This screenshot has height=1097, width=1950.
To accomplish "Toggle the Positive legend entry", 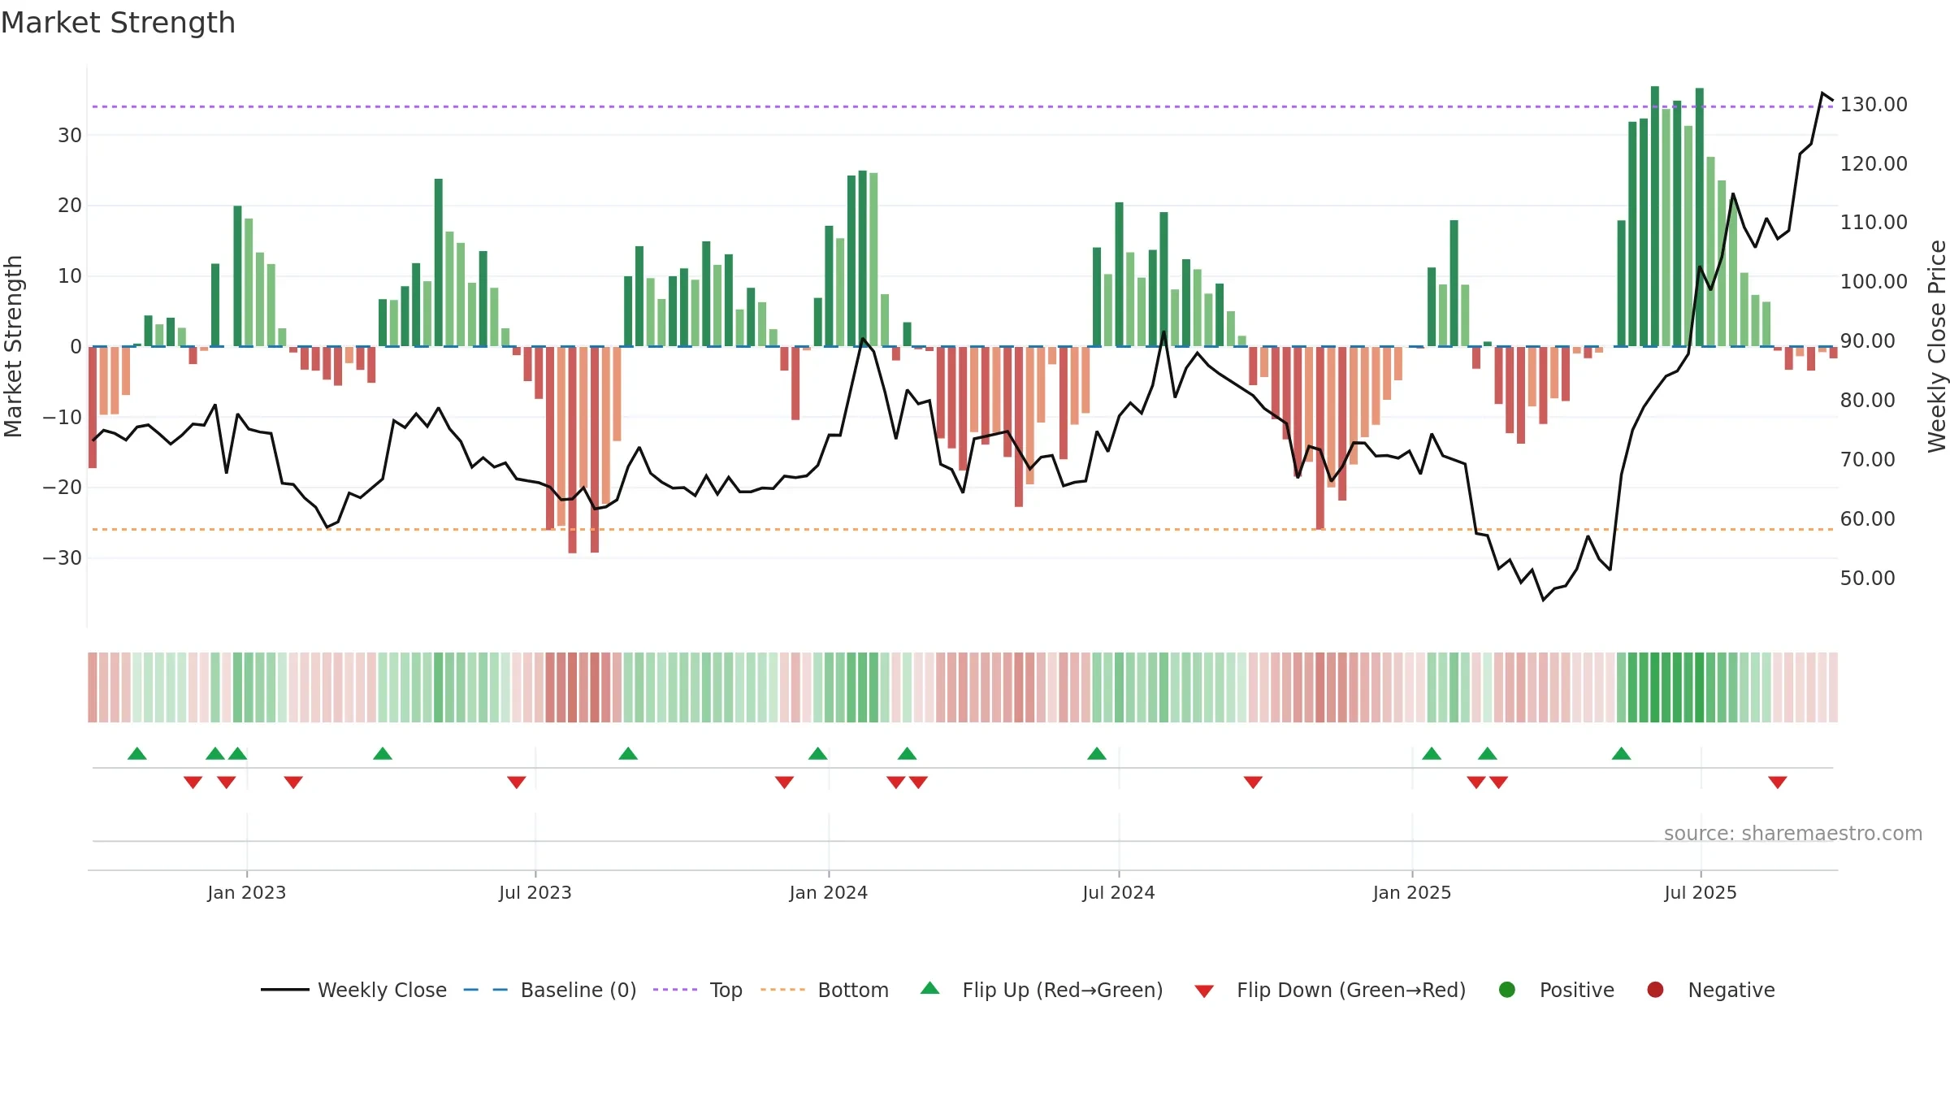I will point(1556,990).
